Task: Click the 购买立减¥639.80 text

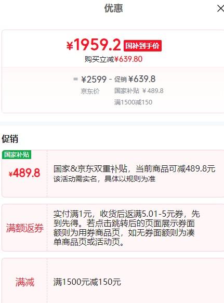Action: point(113,59)
